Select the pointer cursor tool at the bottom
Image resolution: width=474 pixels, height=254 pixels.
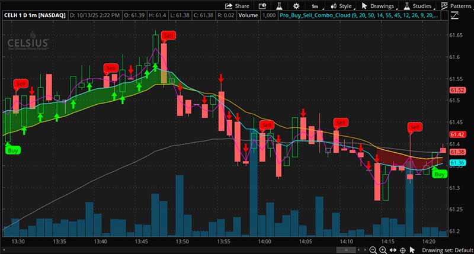(413, 250)
